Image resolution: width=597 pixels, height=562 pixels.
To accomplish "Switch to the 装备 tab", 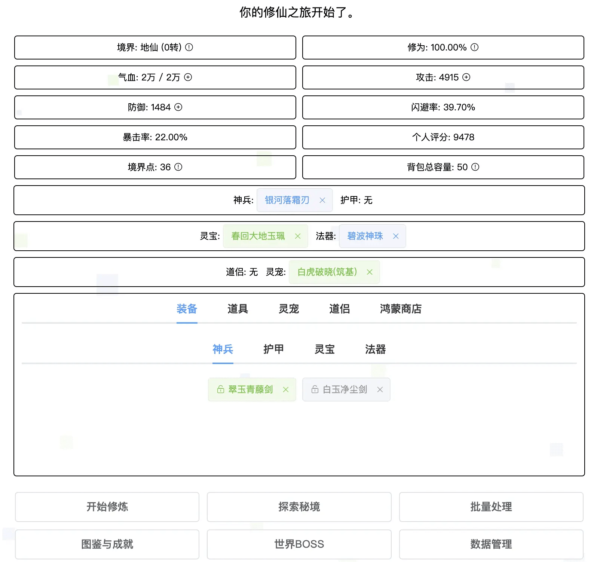I will pyautogui.click(x=187, y=309).
